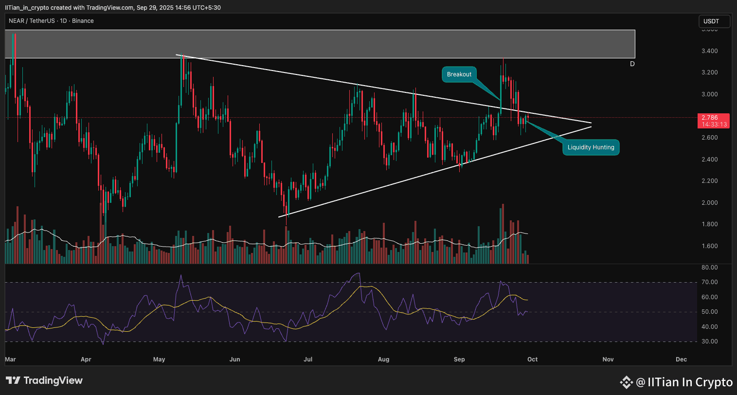
Task: Click the Dec date label
Action: point(682,359)
